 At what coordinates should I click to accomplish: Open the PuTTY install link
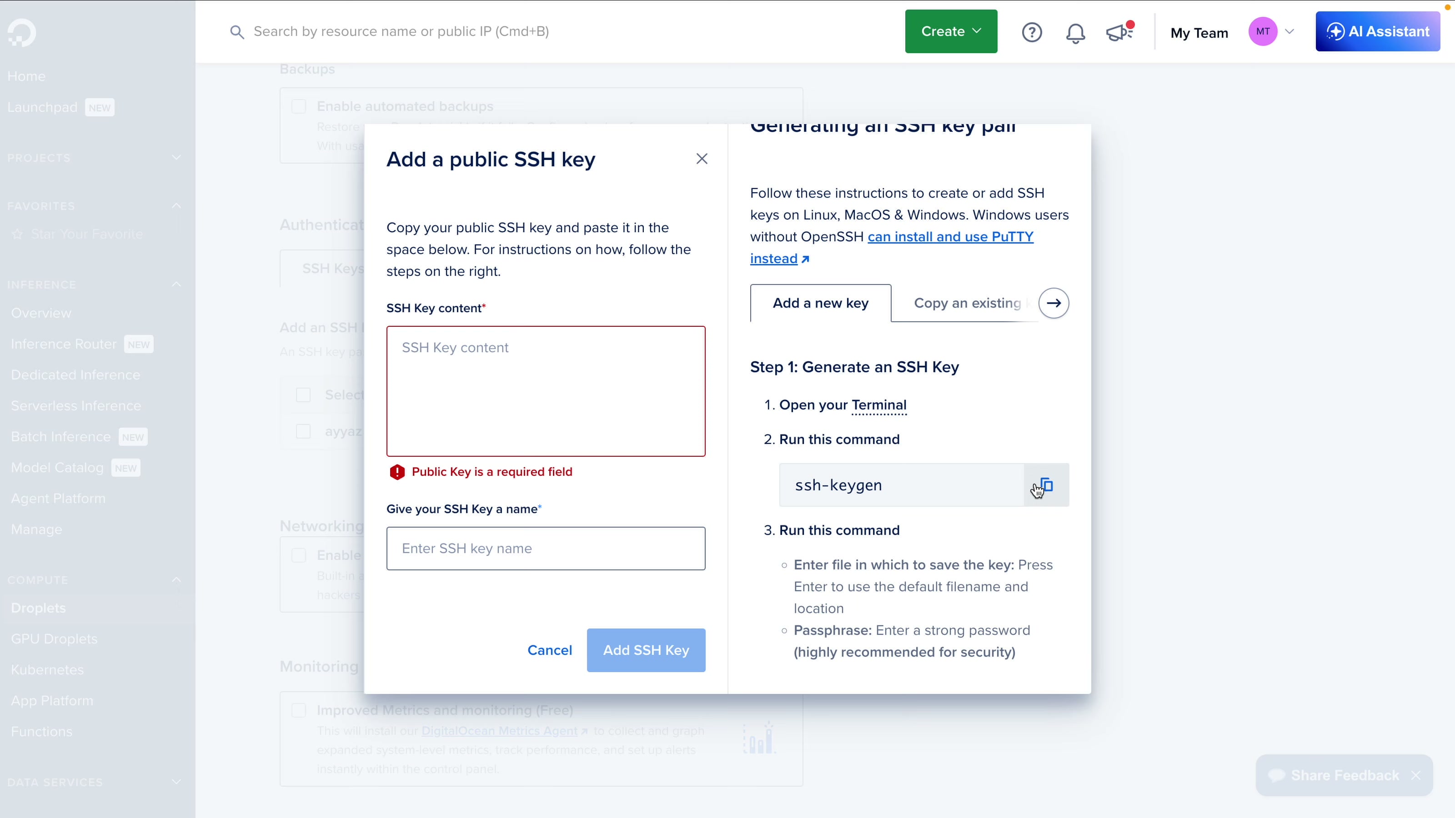(x=950, y=237)
